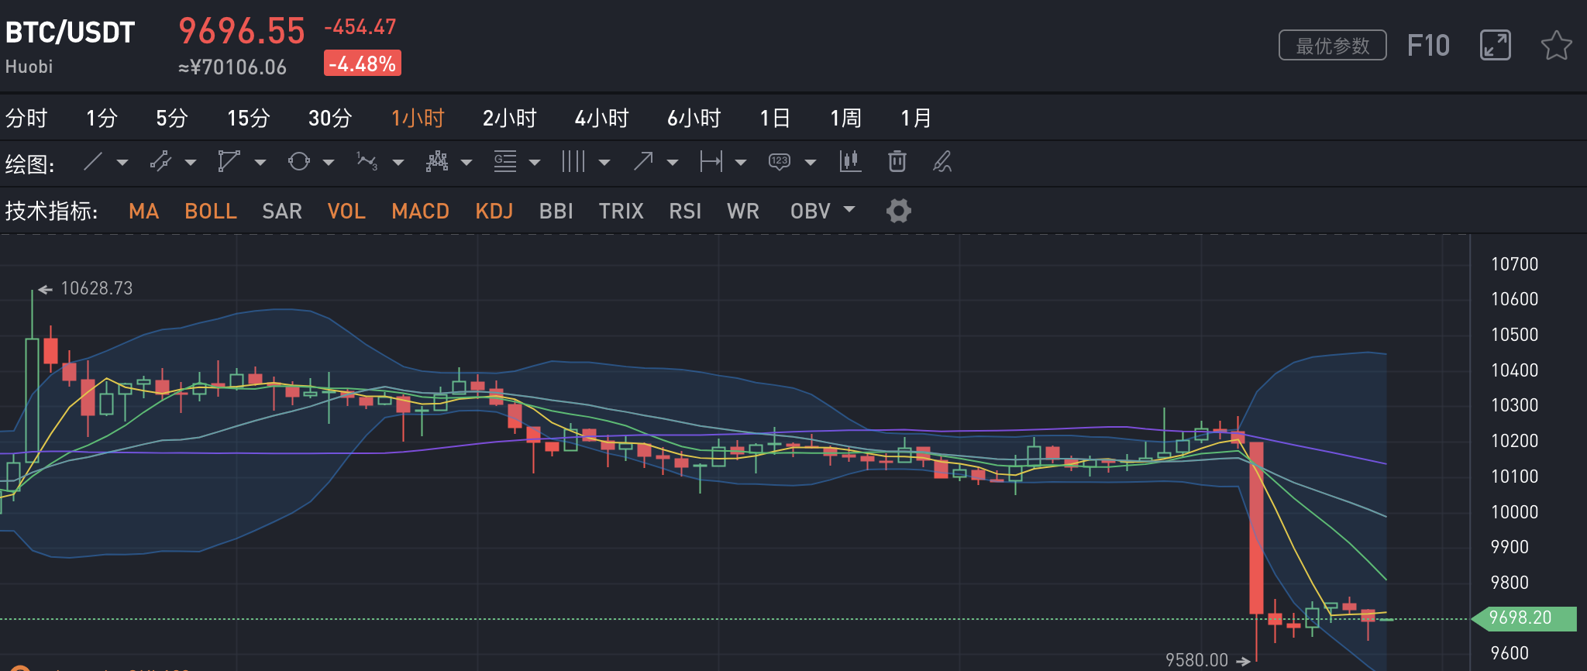Switch to the 1周 timeframe
This screenshot has height=671, width=1587.
845,118
